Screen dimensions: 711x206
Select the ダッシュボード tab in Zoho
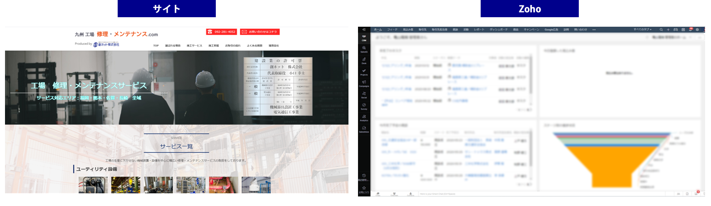click(499, 29)
